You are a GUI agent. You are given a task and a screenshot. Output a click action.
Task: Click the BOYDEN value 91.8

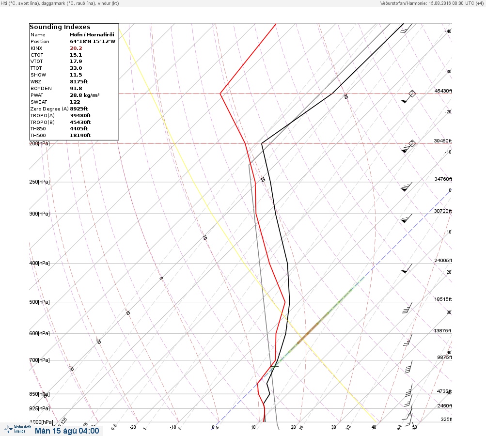pyautogui.click(x=76, y=88)
